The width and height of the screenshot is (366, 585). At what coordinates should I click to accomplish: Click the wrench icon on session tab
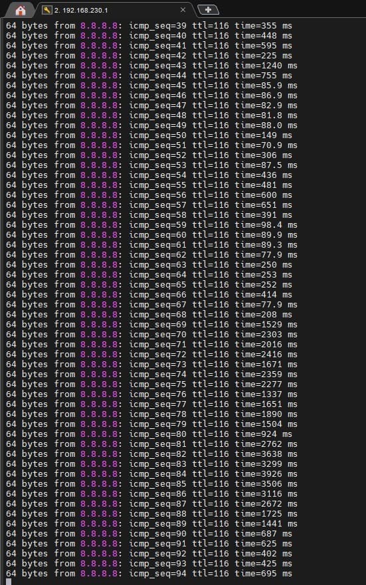point(47,10)
